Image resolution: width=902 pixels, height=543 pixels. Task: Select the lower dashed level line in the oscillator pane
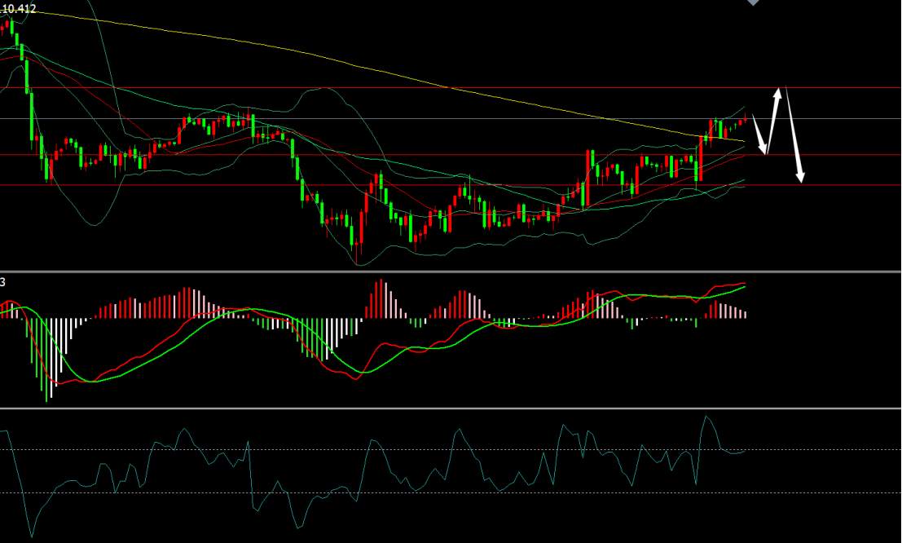pos(451,493)
